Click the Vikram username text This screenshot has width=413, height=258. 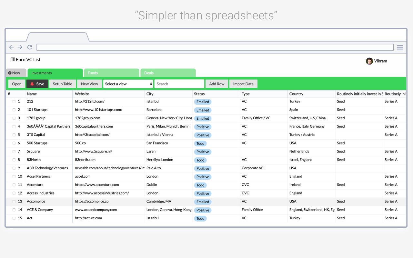point(381,61)
